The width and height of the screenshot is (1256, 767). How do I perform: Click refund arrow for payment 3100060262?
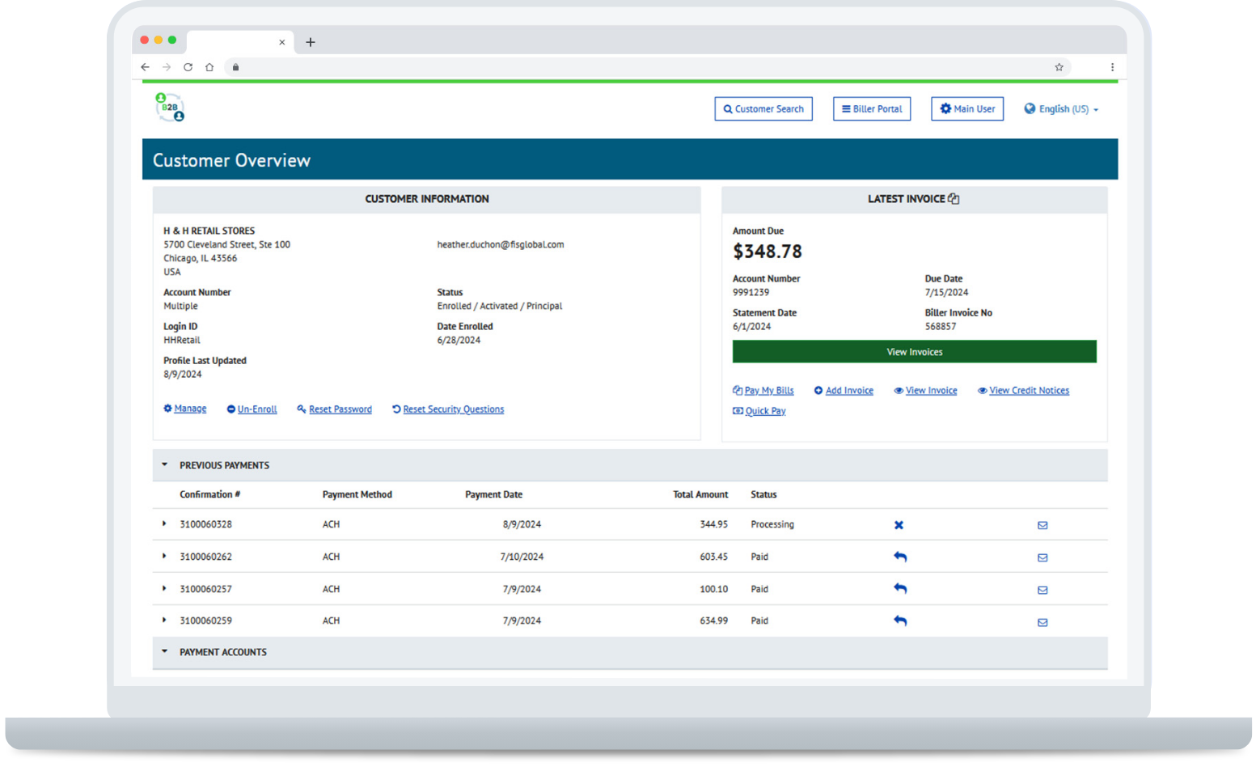(x=899, y=557)
